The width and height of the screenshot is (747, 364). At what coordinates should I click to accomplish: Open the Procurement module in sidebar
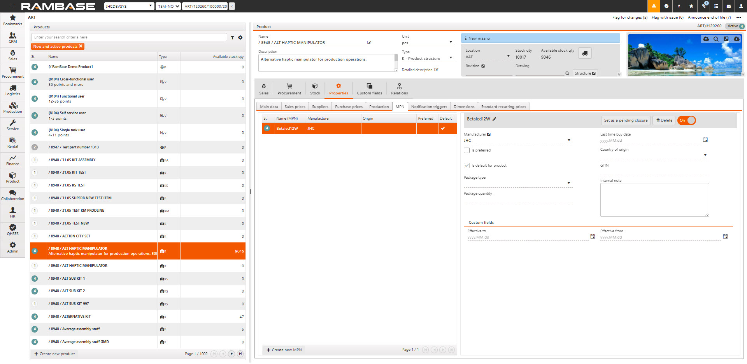12,72
